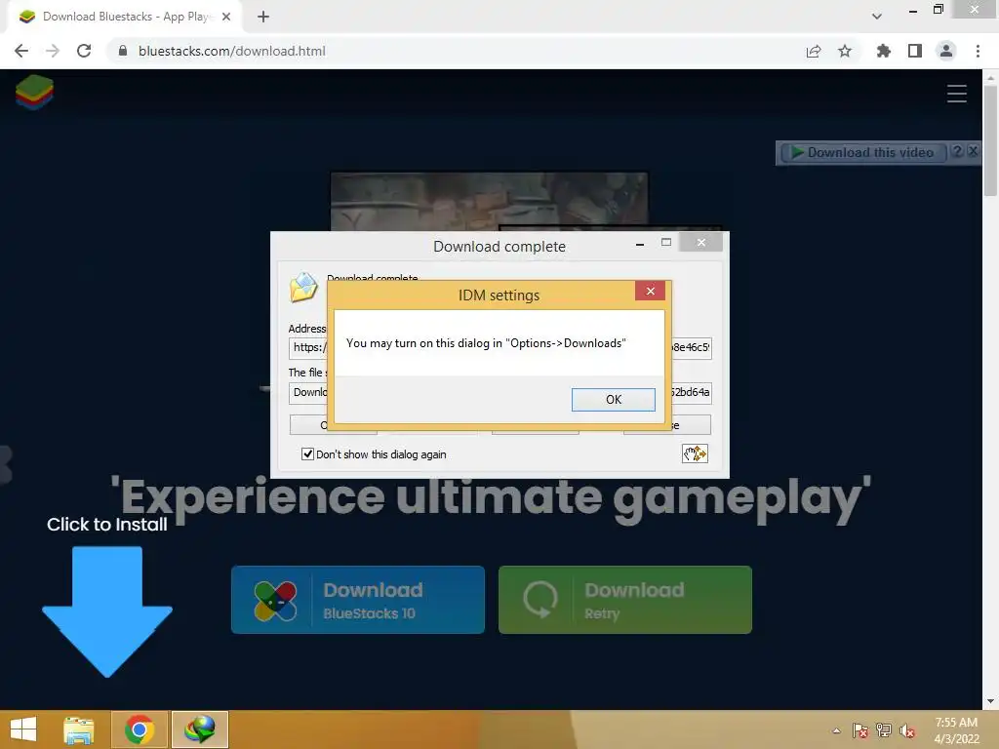Open the Chrome profile avatar
999x749 pixels.
coord(946,51)
